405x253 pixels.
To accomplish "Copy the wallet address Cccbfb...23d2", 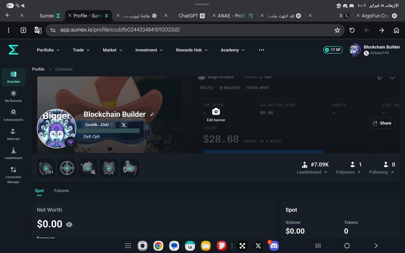I will point(112,125).
